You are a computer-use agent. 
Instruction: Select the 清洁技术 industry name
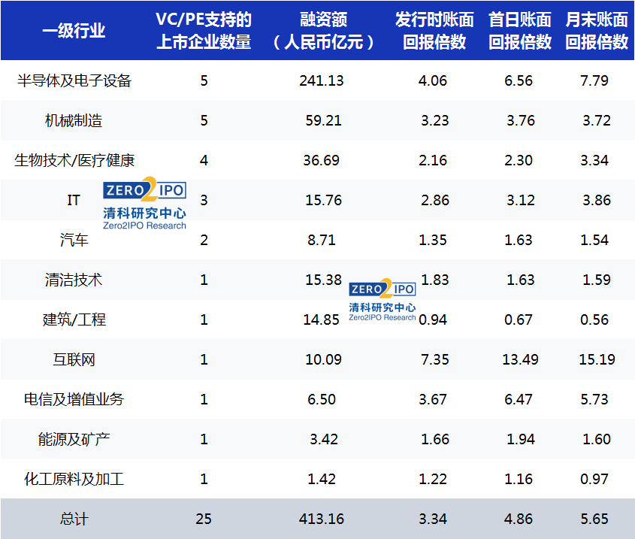click(74, 280)
